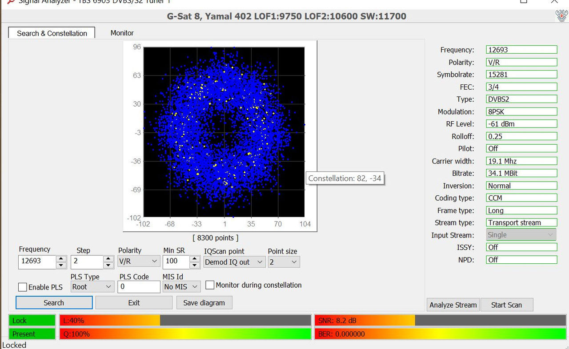This screenshot has height=349, width=569.
Task: Decrease Frequency with the down arrow
Action: pos(61,265)
